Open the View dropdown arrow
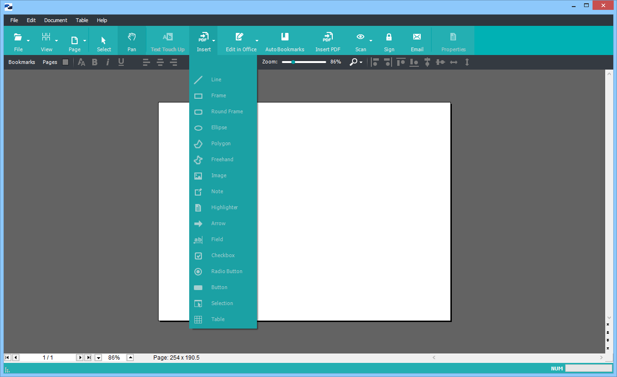Screen dimensions: 617x377 56,41
